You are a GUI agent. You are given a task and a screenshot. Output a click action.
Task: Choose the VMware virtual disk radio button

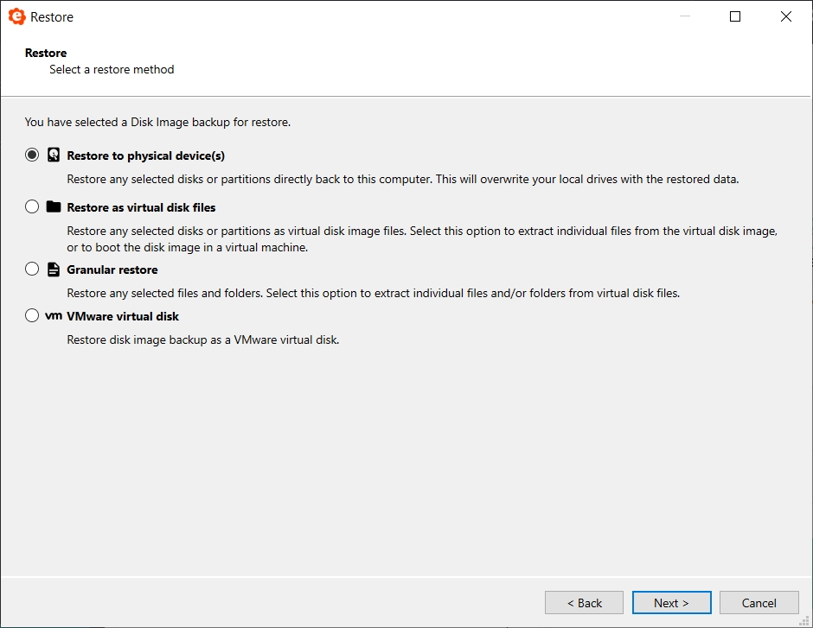32,315
